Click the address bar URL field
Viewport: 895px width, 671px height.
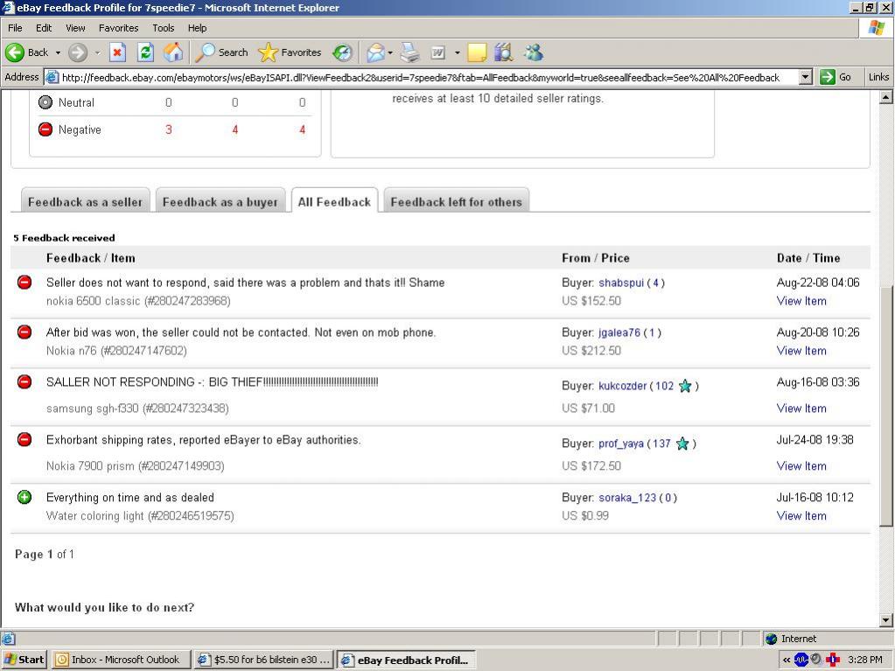tap(420, 77)
